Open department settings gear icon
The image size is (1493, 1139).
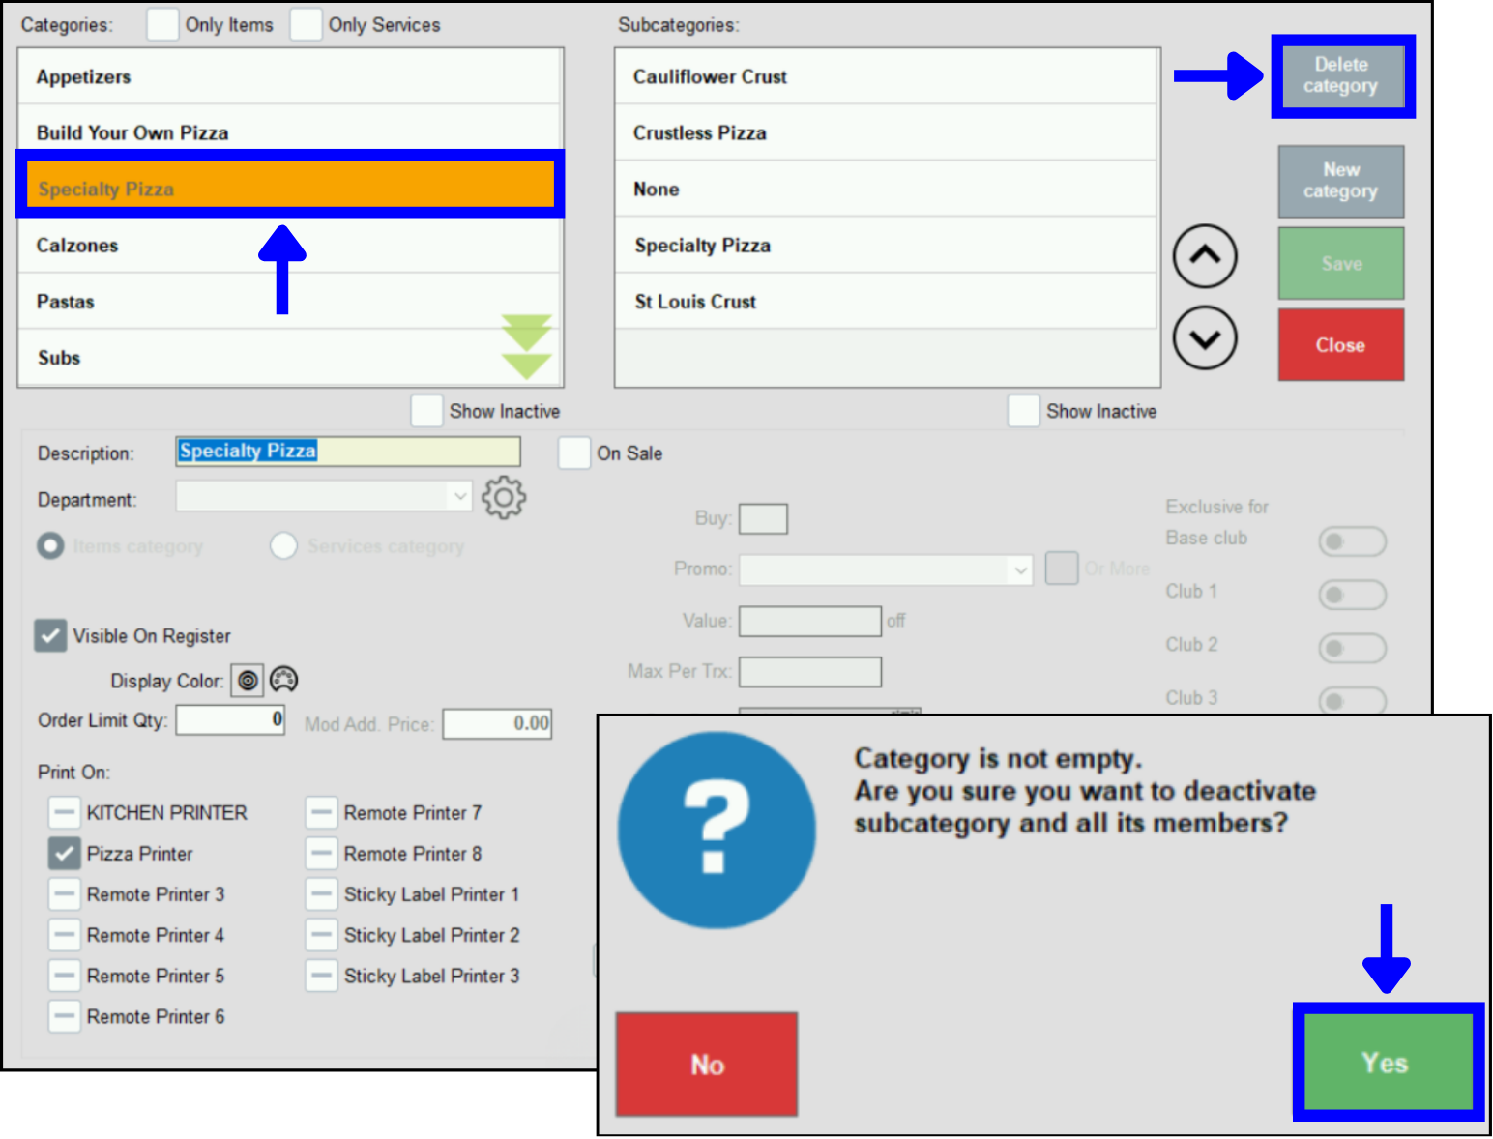click(x=504, y=498)
